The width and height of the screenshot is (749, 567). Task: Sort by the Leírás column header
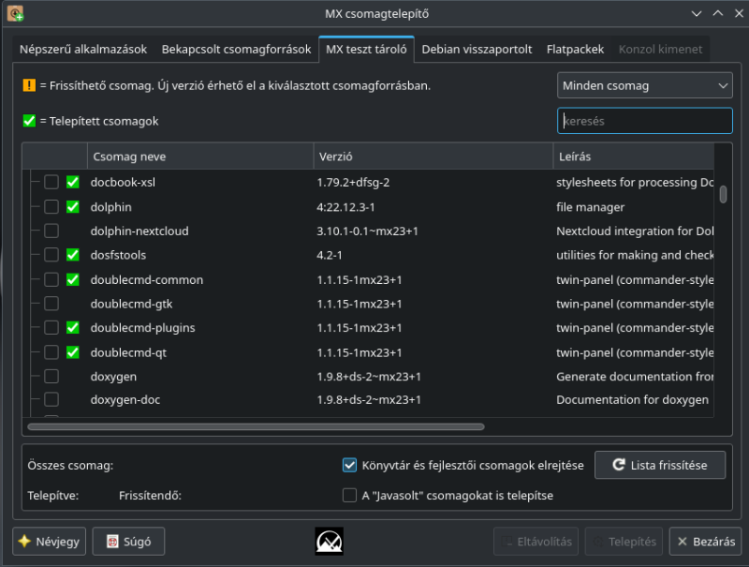coord(634,157)
